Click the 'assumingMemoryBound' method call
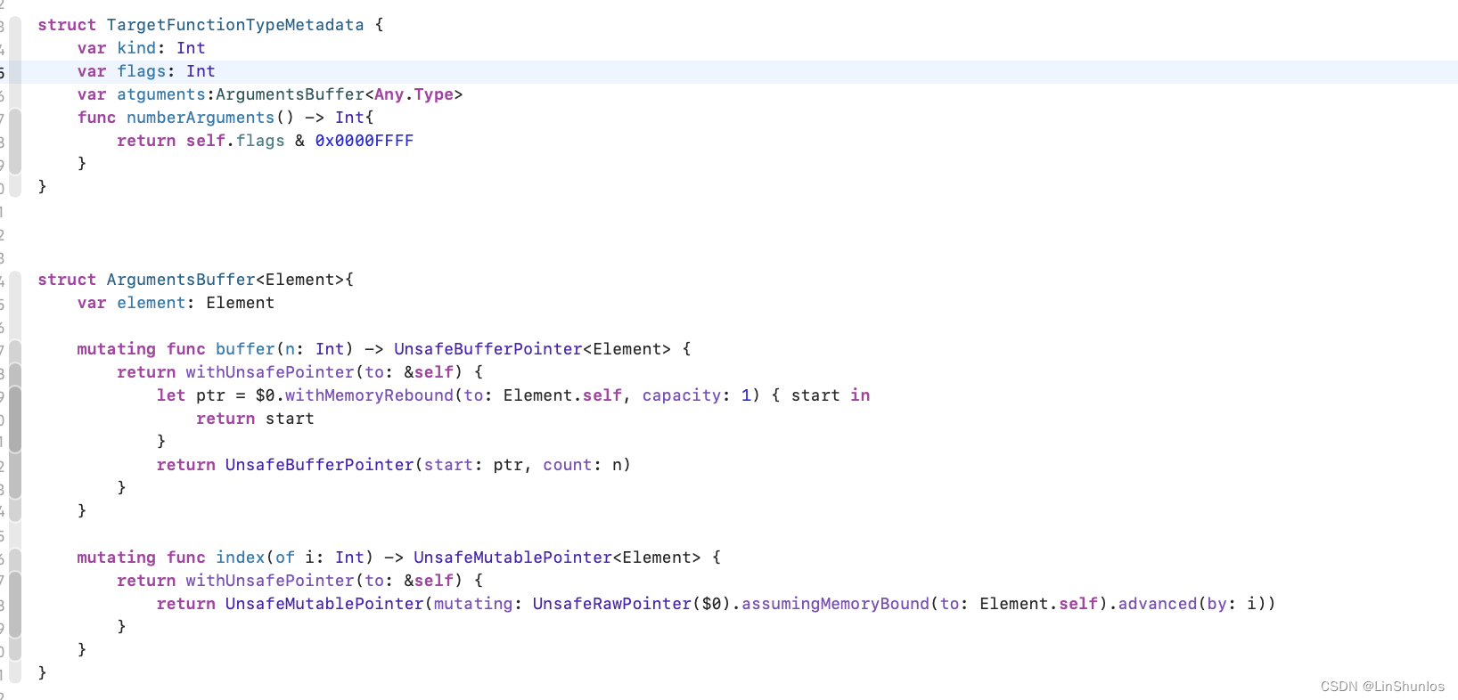This screenshot has width=1458, height=700. point(836,604)
